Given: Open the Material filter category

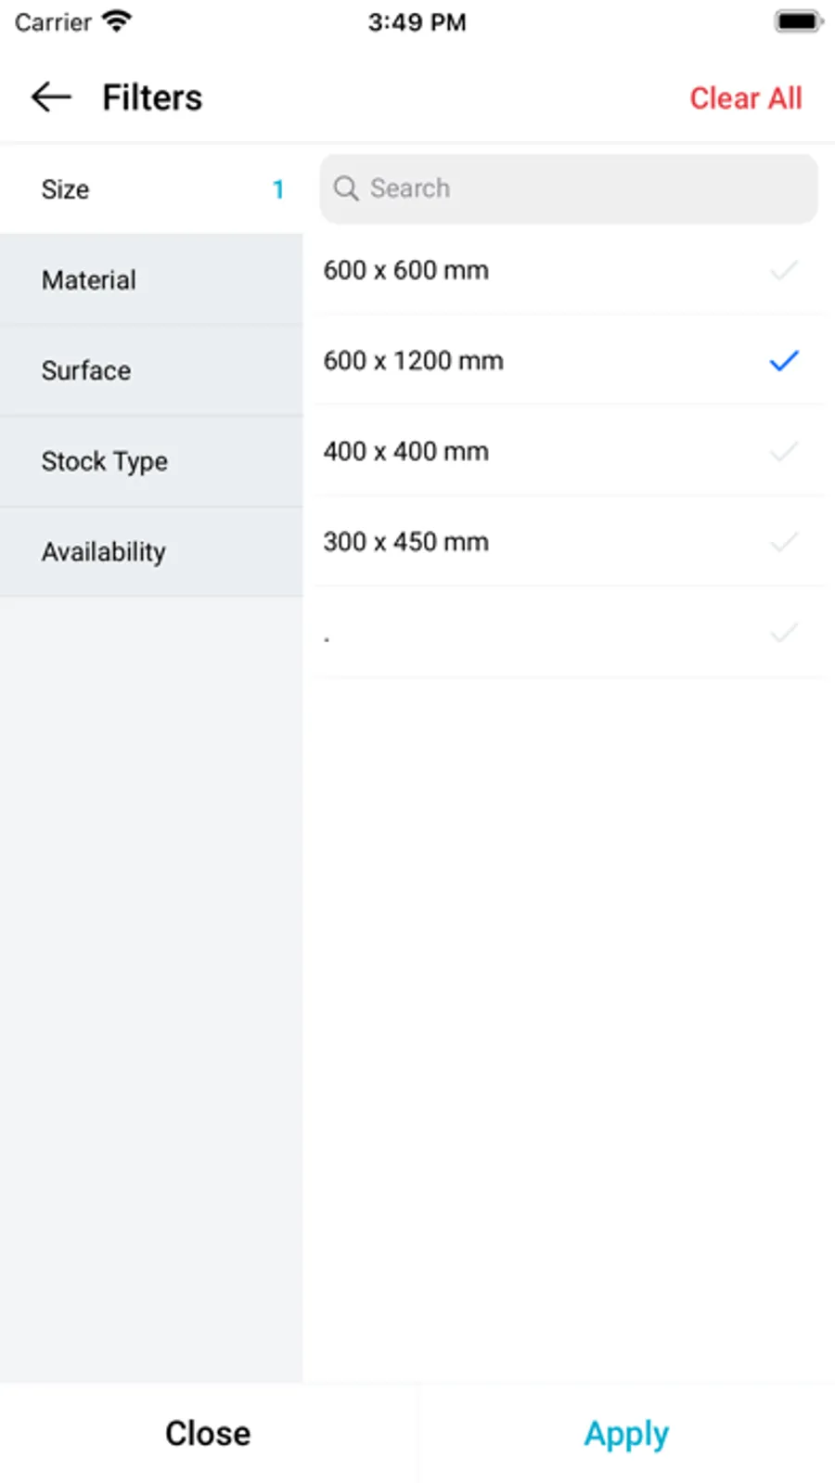Looking at the screenshot, I should tap(89, 280).
